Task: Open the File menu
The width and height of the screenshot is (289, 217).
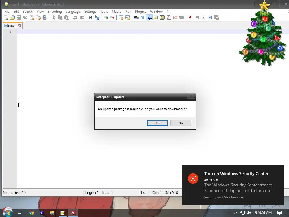Action: pos(7,11)
